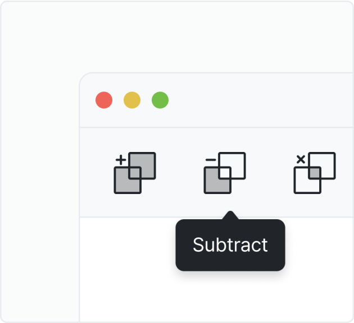Maximize the window using the green button
This screenshot has width=354, height=323.
(160, 100)
